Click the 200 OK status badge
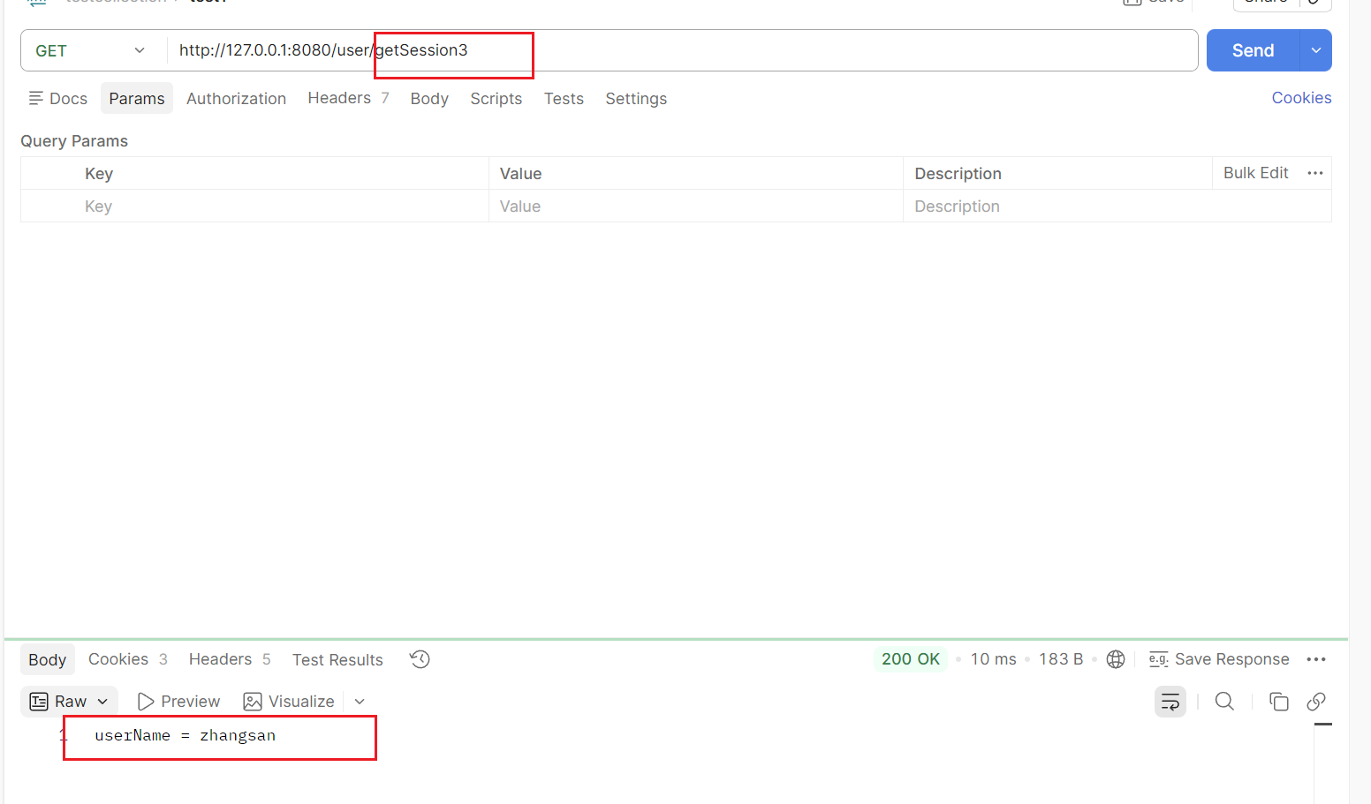This screenshot has width=1371, height=804. click(x=911, y=659)
